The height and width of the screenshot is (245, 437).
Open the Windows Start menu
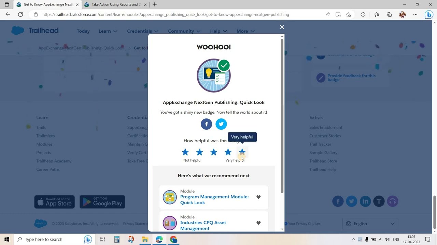(x=6, y=239)
